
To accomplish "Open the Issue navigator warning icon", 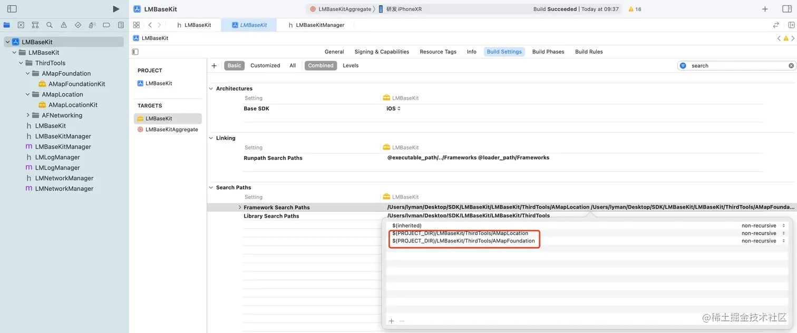I will pos(64,25).
